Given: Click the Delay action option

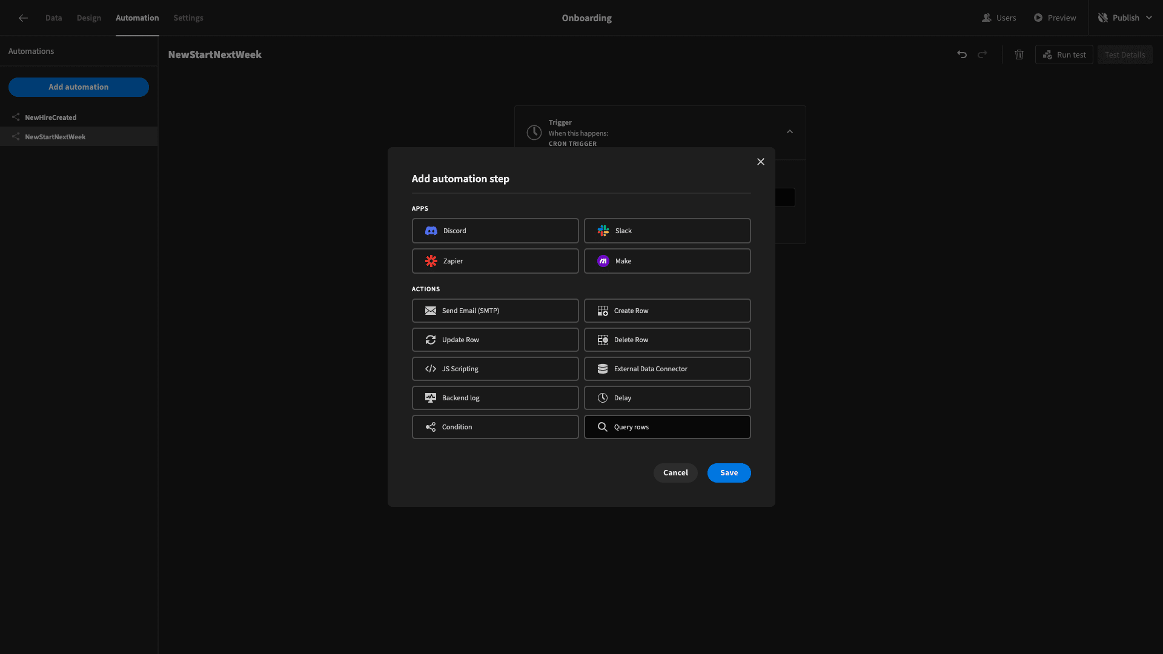Looking at the screenshot, I should tap(667, 398).
